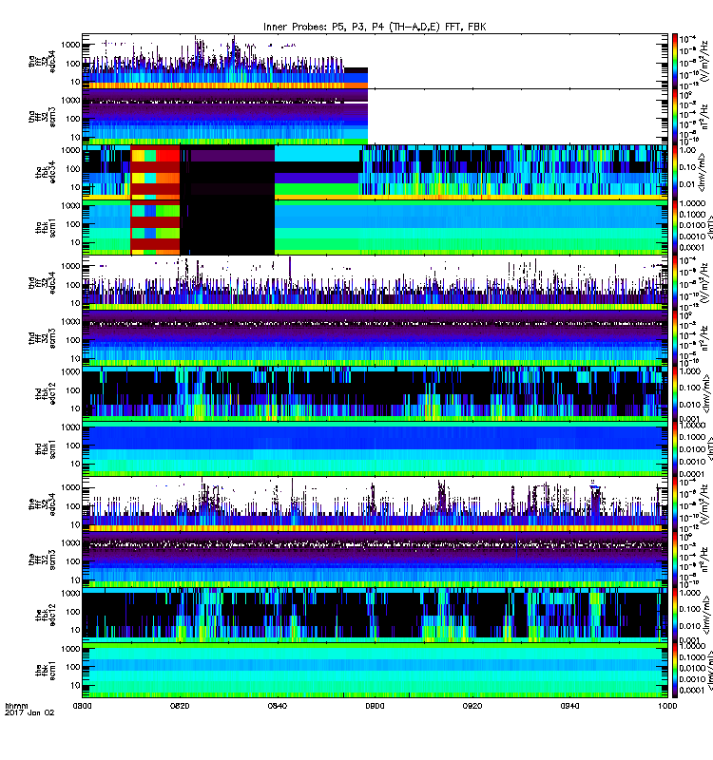Click the color bar beside tha fbk edc34 panel
This screenshot has height=760, width=713.
(675, 172)
